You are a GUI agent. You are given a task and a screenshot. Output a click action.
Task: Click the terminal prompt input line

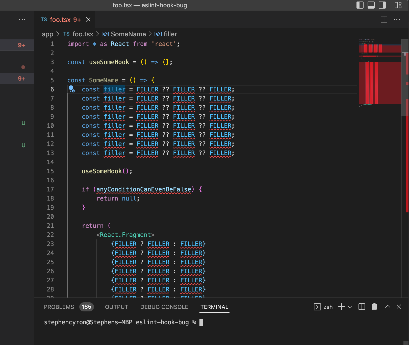(x=123, y=322)
